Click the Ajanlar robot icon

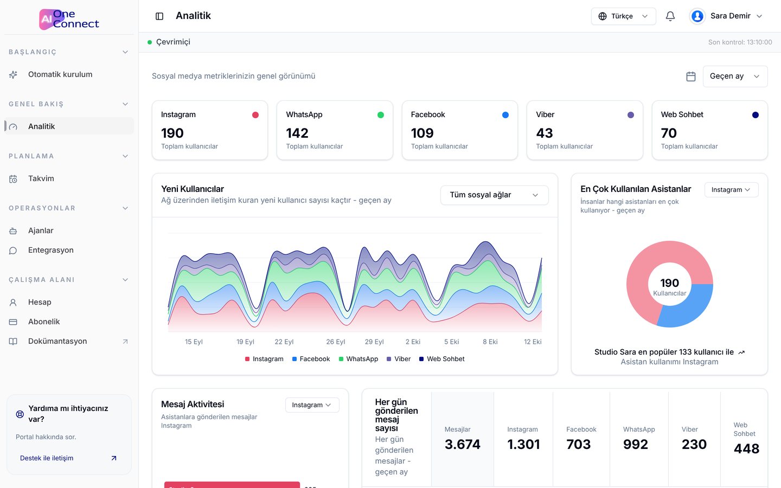click(x=14, y=231)
